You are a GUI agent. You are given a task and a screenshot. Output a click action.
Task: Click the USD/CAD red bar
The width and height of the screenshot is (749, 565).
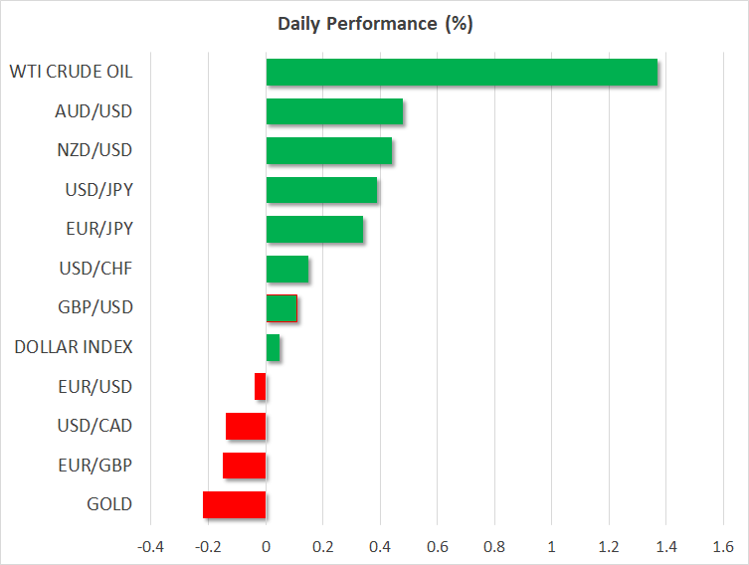(246, 426)
